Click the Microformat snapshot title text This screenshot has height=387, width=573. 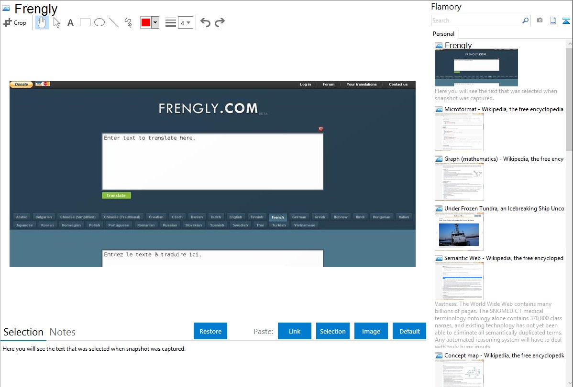click(x=504, y=109)
